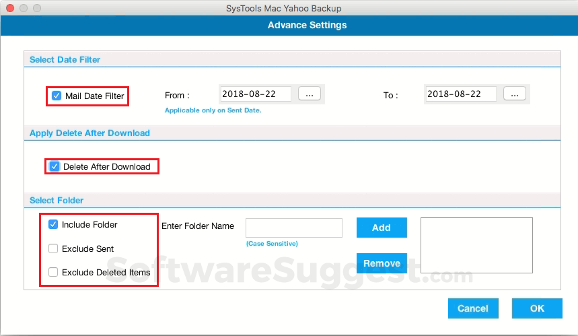Screen dimensions: 578x336
Task: Click the From date field
Action: click(x=256, y=94)
